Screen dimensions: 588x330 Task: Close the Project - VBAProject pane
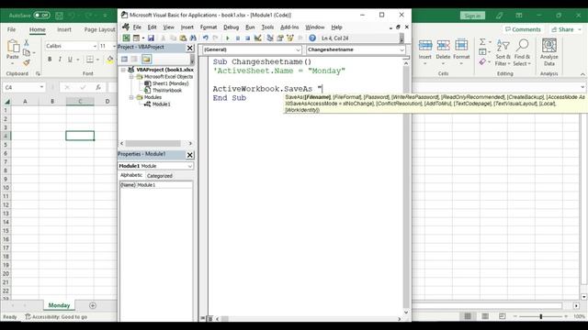point(190,48)
